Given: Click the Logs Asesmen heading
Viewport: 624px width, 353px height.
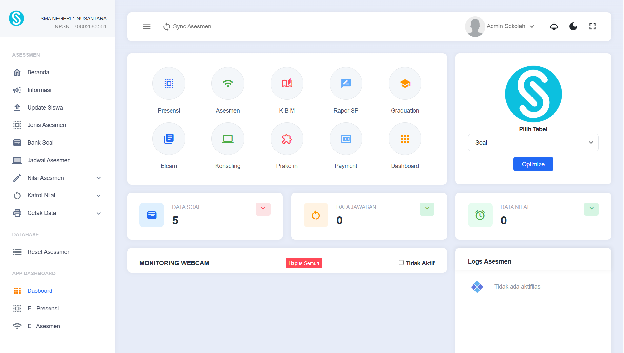Looking at the screenshot, I should pyautogui.click(x=490, y=261).
